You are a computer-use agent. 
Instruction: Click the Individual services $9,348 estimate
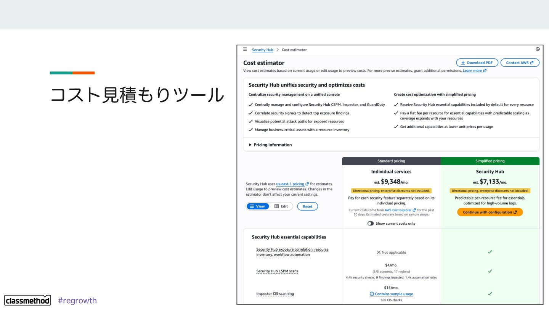point(391,182)
